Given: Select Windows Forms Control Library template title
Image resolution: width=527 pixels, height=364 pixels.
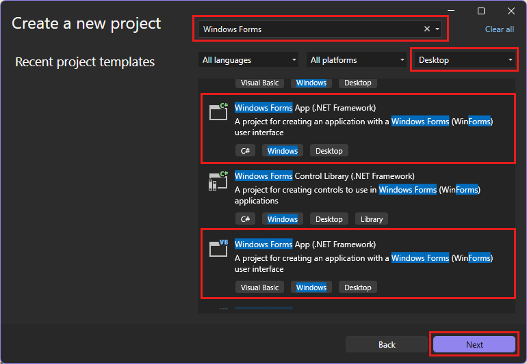Looking at the screenshot, I should pos(324,176).
